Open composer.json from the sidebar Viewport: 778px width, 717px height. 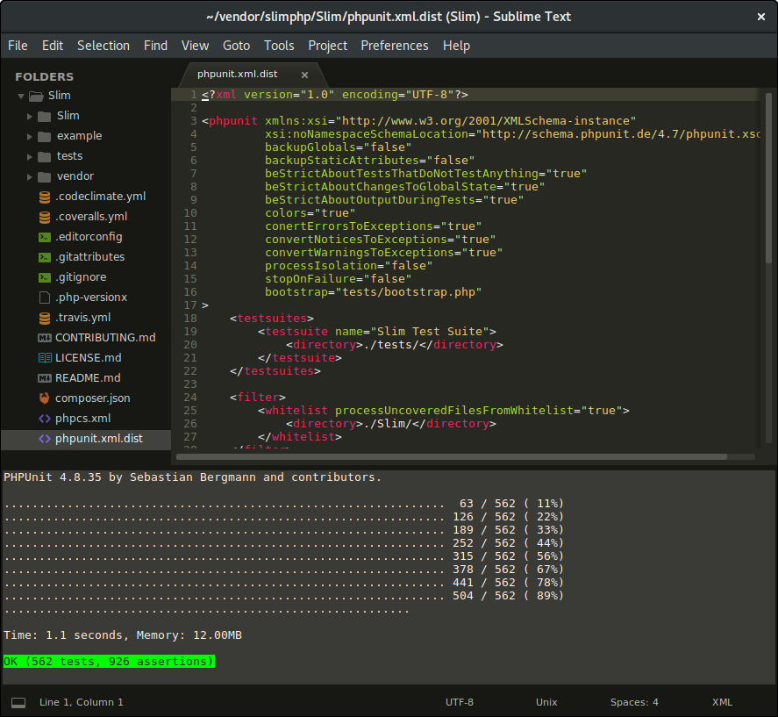tap(93, 398)
